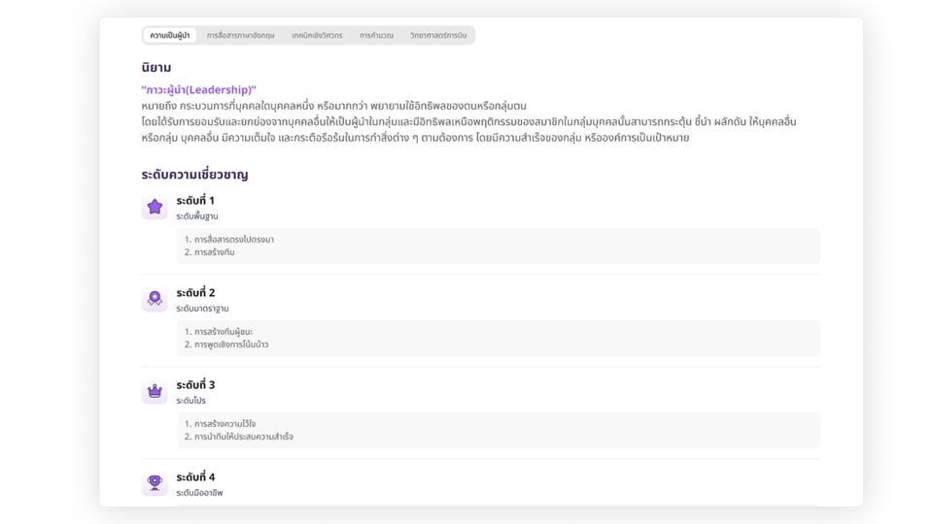Click the การสร้างความไว้ใจ skill item
Screen dimensions: 933x524
tap(225, 424)
